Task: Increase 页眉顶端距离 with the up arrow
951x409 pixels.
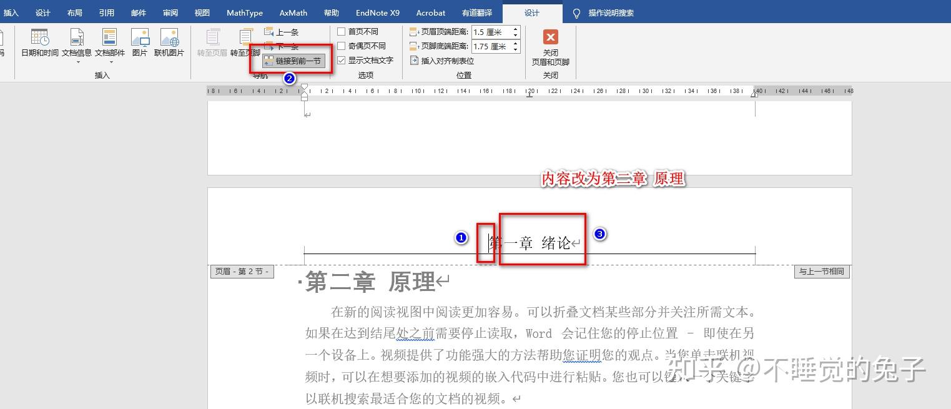Action: (x=516, y=29)
